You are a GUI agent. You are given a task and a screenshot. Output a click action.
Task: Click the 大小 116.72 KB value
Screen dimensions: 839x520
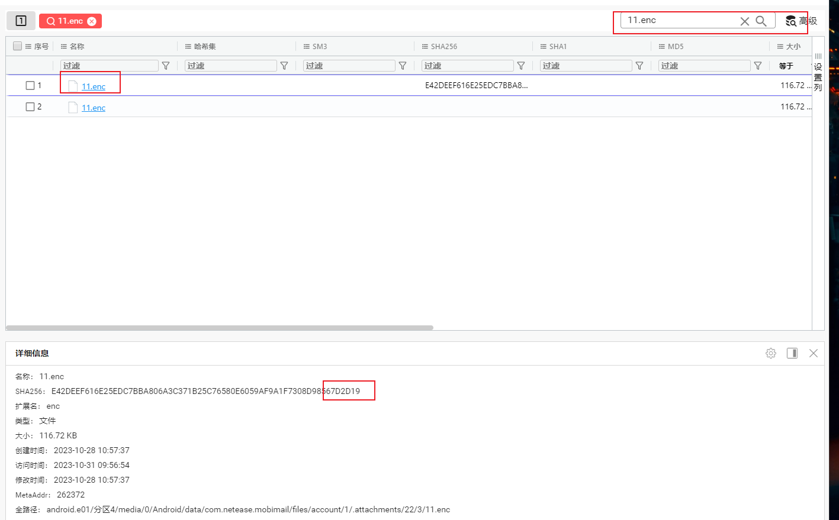point(58,435)
